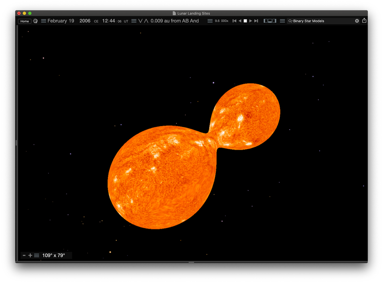Open the date options menu beside February 19
The height and width of the screenshot is (283, 383).
tap(43, 21)
